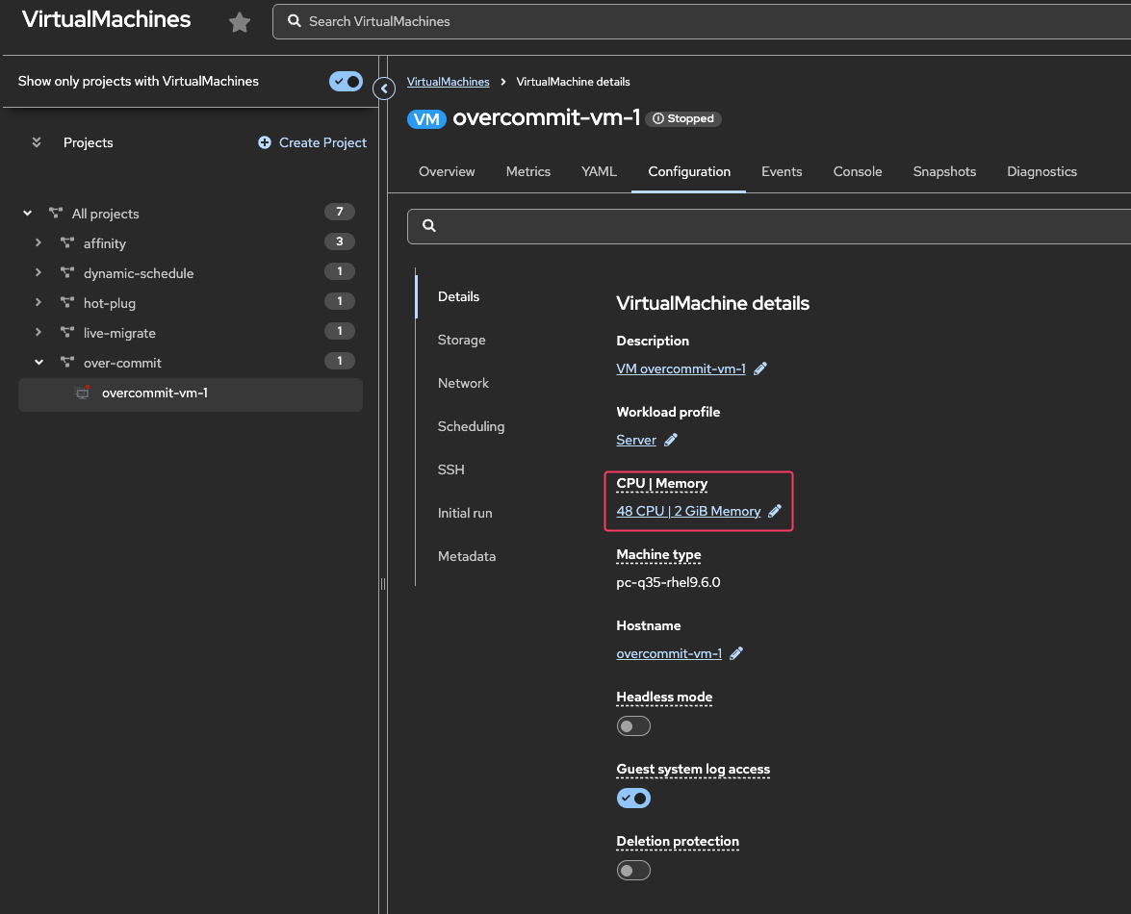The image size is (1131, 914).
Task: Click the pencil icon beside CPU | Memory
Action: click(x=775, y=512)
